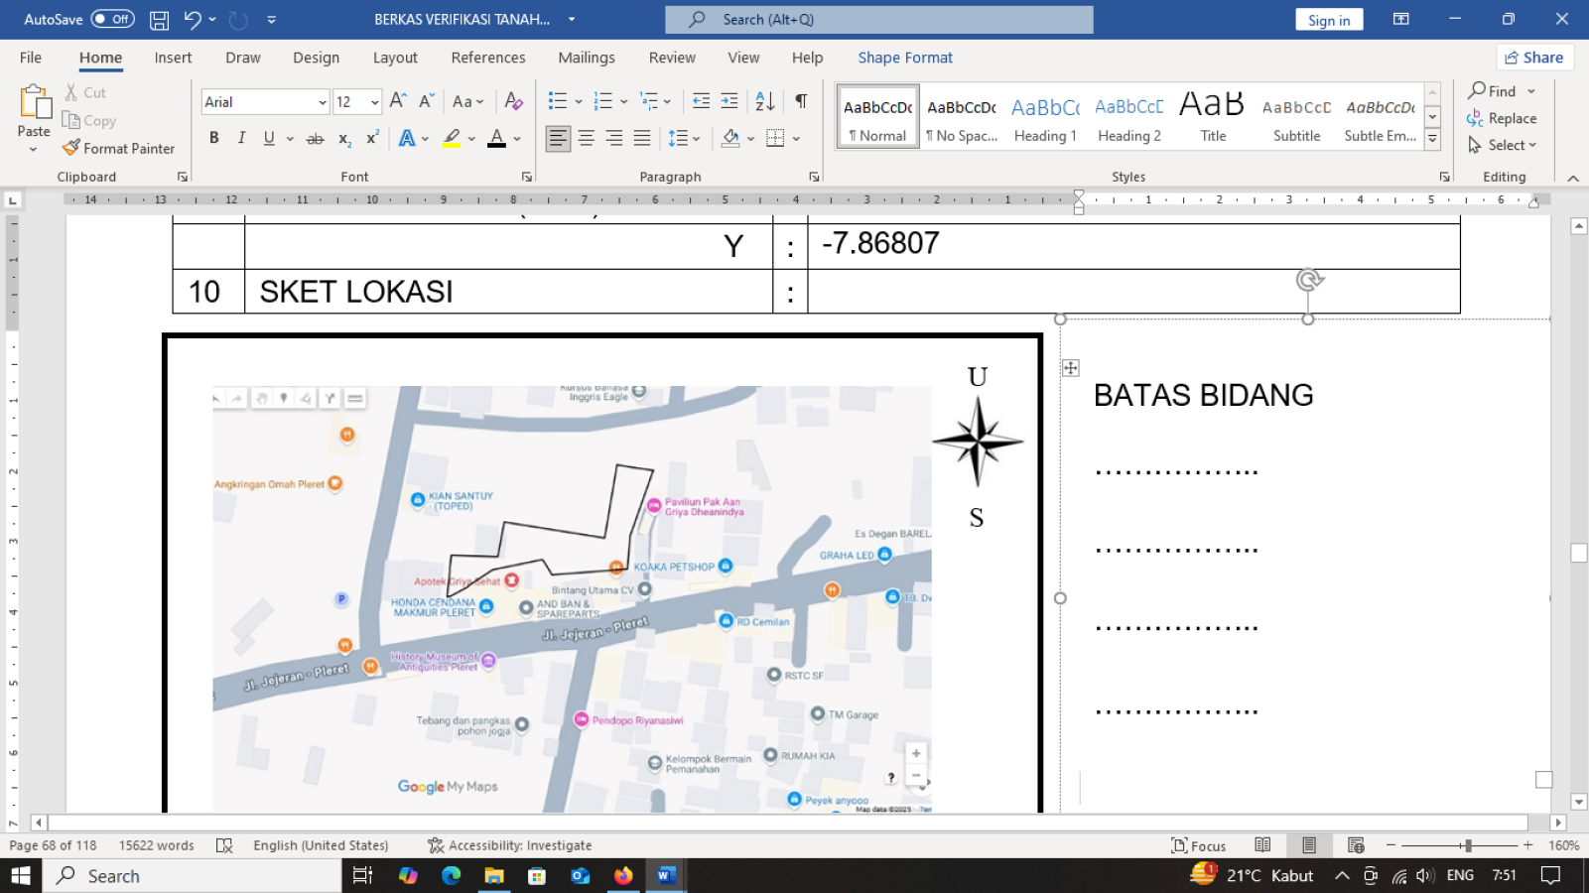
Task: Go to the References tab
Action: (x=488, y=58)
